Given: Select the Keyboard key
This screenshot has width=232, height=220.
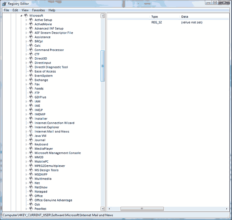Looking at the screenshot, I should point(41,144).
